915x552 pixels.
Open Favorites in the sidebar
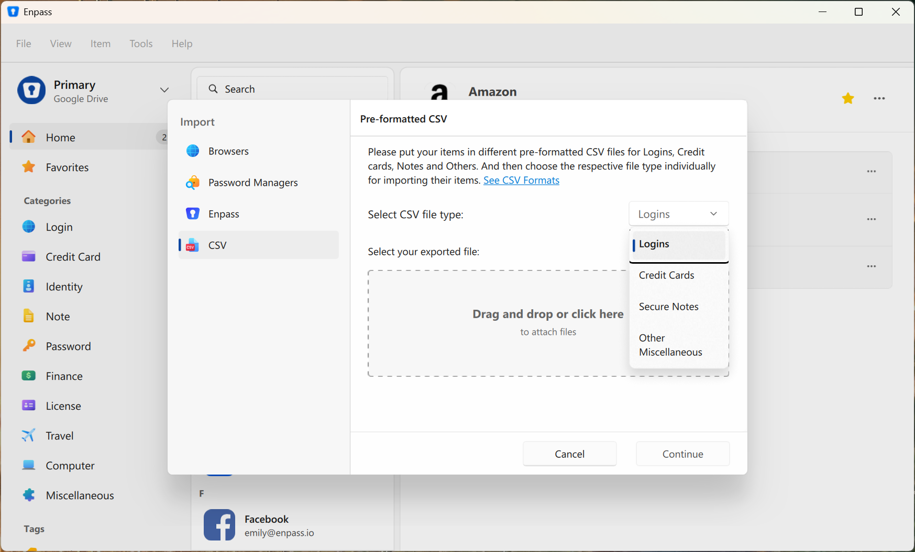89,167
